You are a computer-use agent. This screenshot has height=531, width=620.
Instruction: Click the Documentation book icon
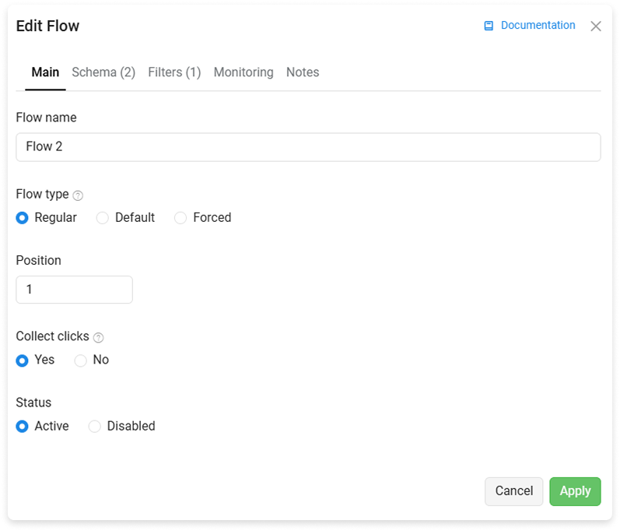tap(489, 26)
